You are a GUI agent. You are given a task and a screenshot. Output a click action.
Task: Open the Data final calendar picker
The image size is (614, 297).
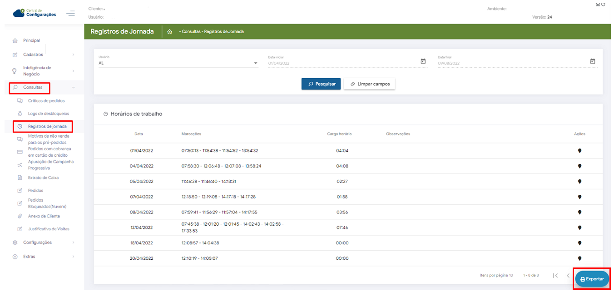coord(592,61)
